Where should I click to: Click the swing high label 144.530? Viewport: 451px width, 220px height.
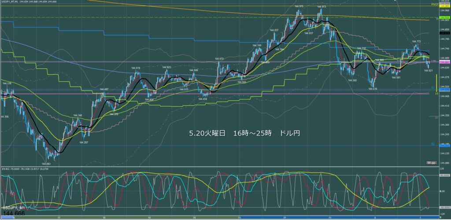tap(7, 83)
